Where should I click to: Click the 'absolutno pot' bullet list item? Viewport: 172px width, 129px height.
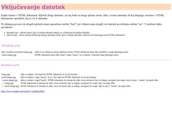(x=48, y=32)
